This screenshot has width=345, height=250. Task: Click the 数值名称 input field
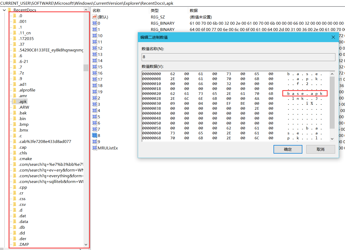(238, 57)
